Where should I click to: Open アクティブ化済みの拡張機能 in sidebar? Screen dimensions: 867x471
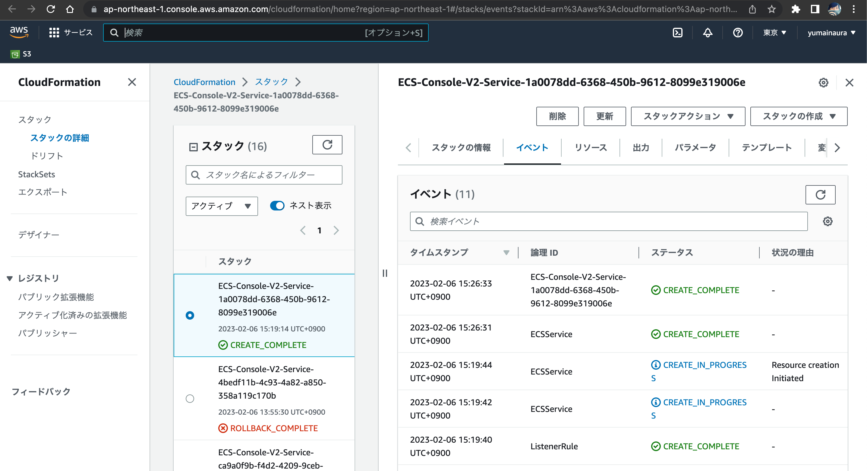[72, 315]
